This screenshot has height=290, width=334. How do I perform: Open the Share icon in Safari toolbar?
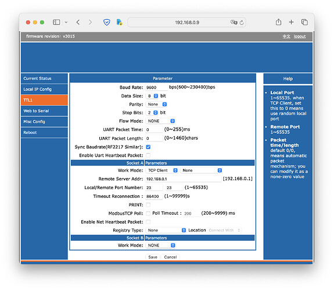tap(278, 22)
